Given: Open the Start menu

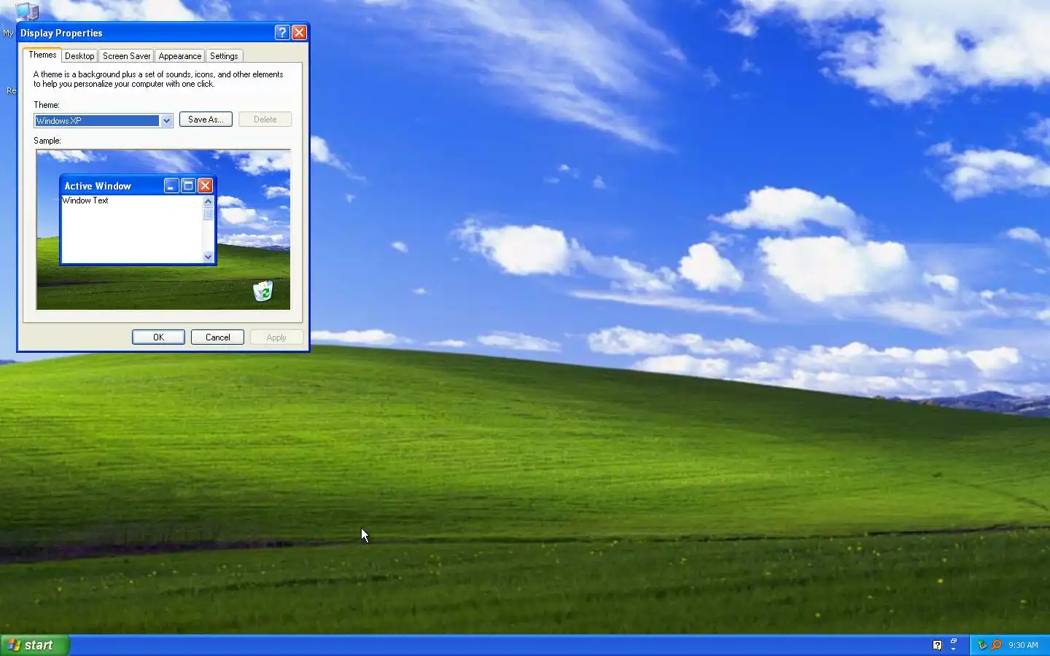Looking at the screenshot, I should tap(34, 645).
